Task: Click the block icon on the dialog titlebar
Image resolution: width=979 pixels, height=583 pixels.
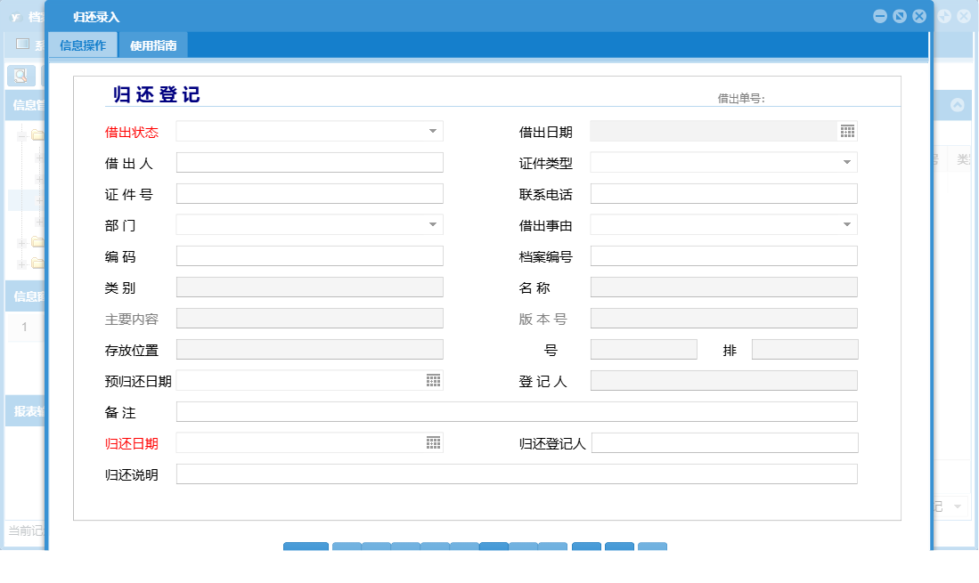Action: pos(900,15)
